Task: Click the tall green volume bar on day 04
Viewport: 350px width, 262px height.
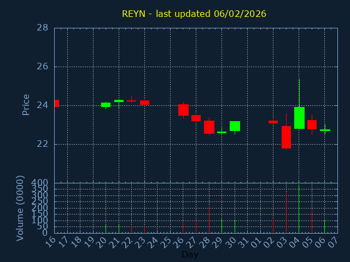Action: tap(299, 210)
